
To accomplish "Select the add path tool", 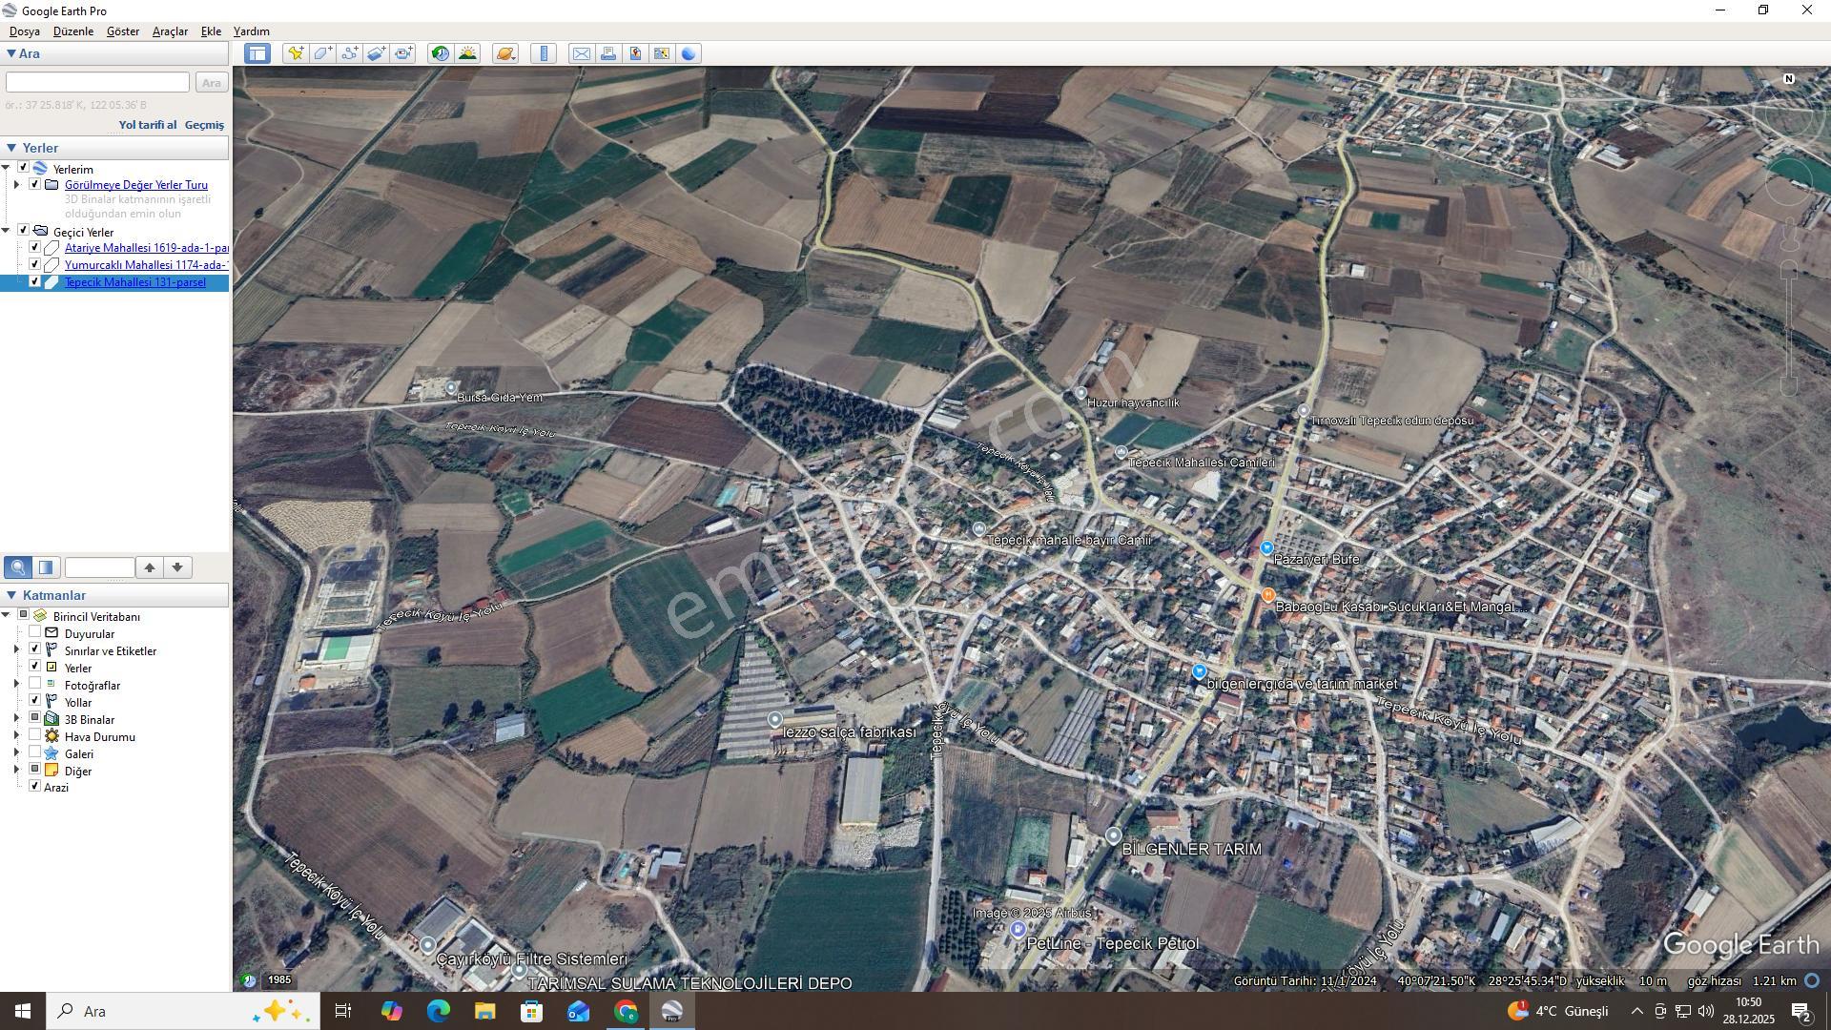I will coord(349,53).
